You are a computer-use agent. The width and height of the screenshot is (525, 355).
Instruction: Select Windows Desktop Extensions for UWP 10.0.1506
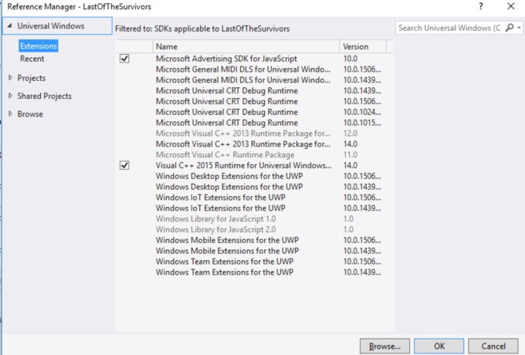click(x=254, y=176)
